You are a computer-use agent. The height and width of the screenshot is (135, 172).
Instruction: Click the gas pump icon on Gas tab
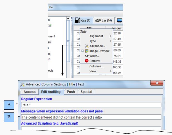pos(77,20)
